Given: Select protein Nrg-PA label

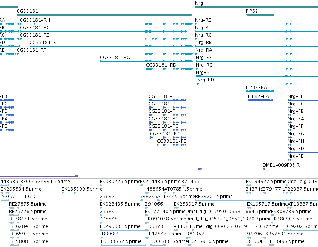Looking at the screenshot, I should (x=296, y=119).
